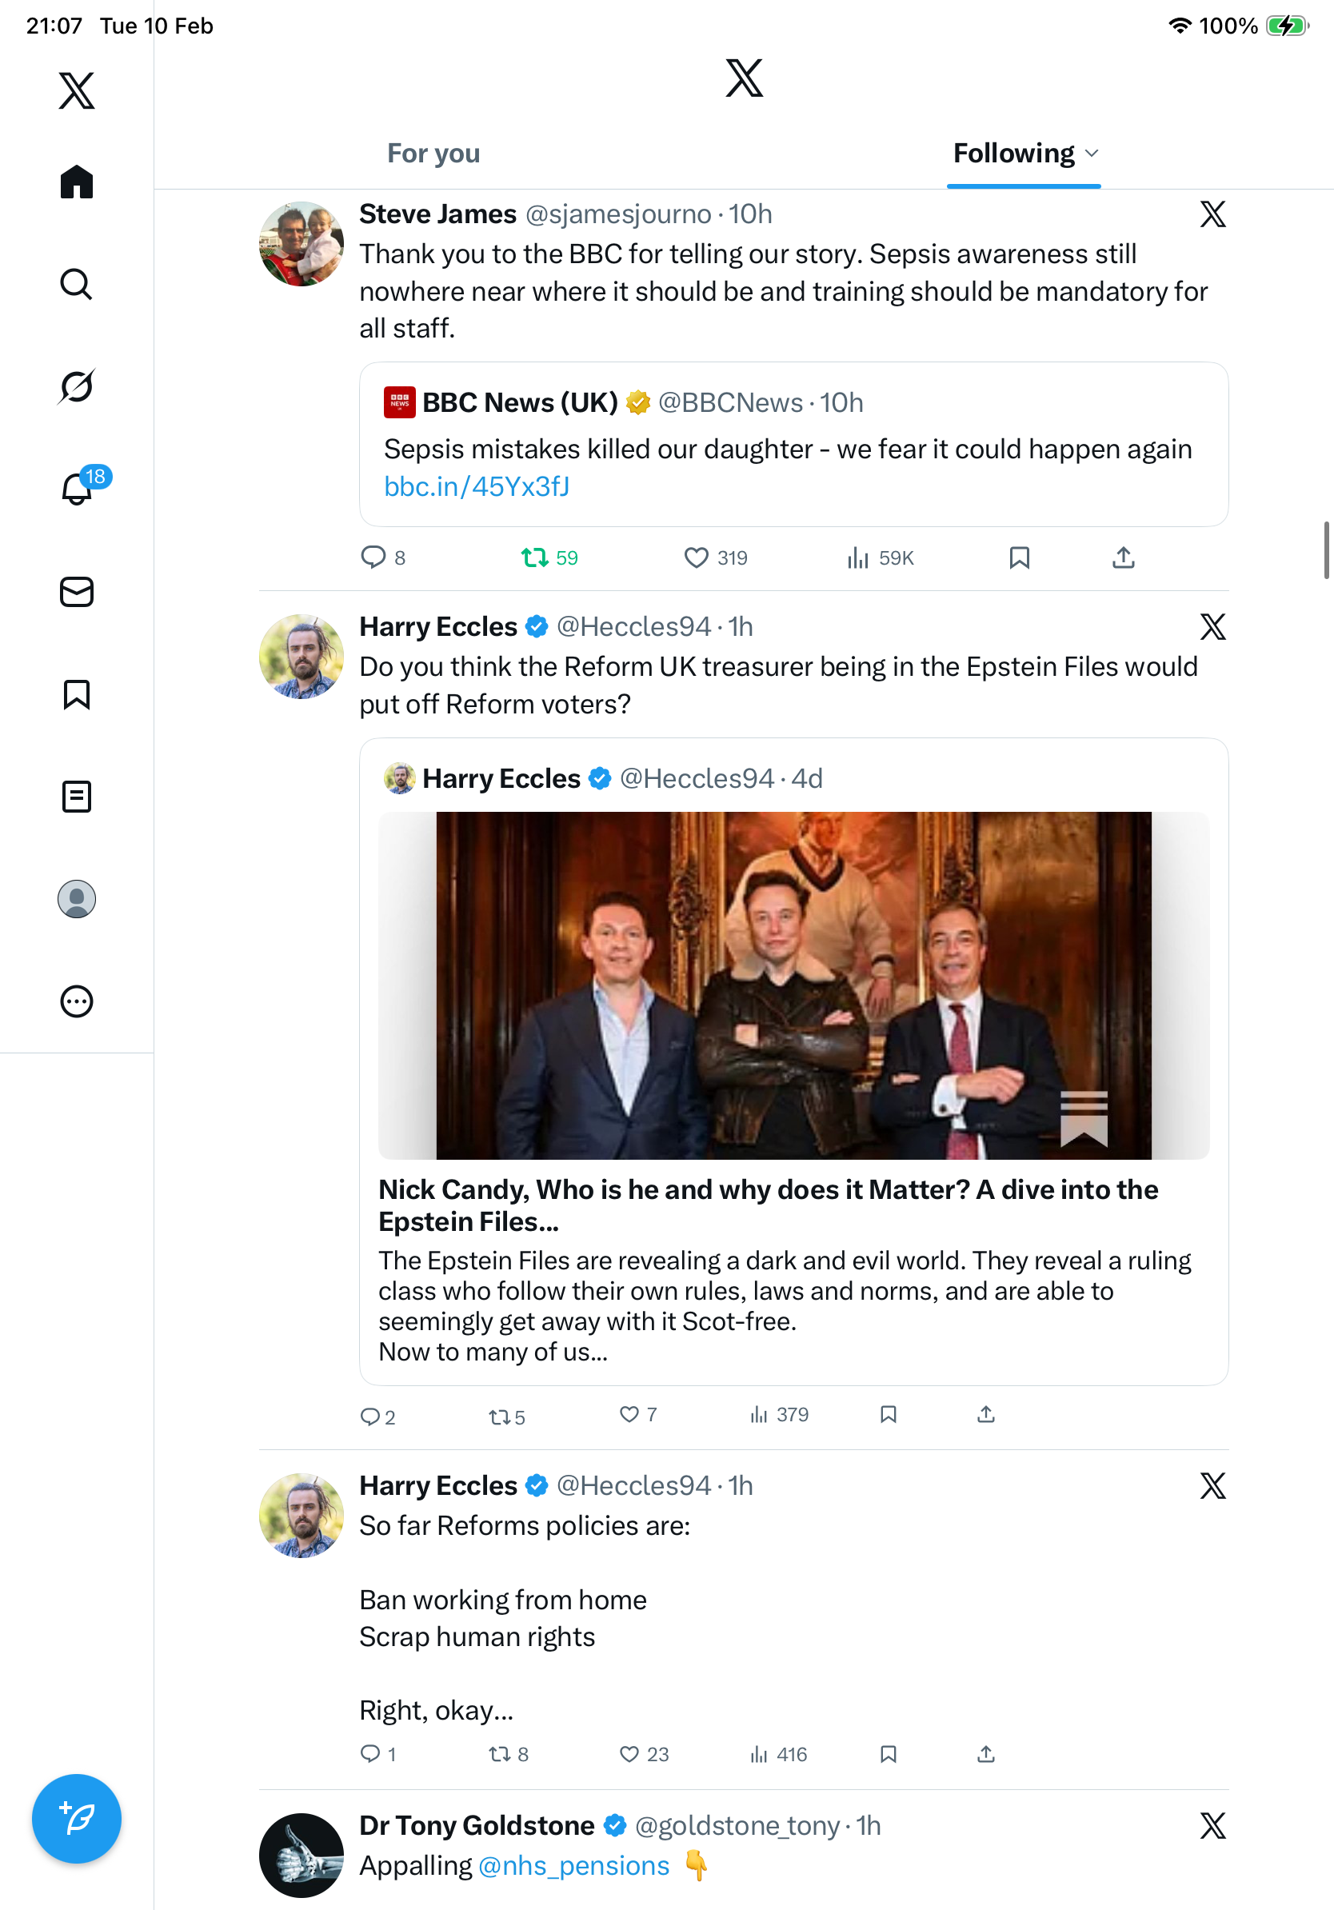Viewport: 1334px width, 1910px height.
Task: Go to Home feed icon
Action: coord(77,182)
